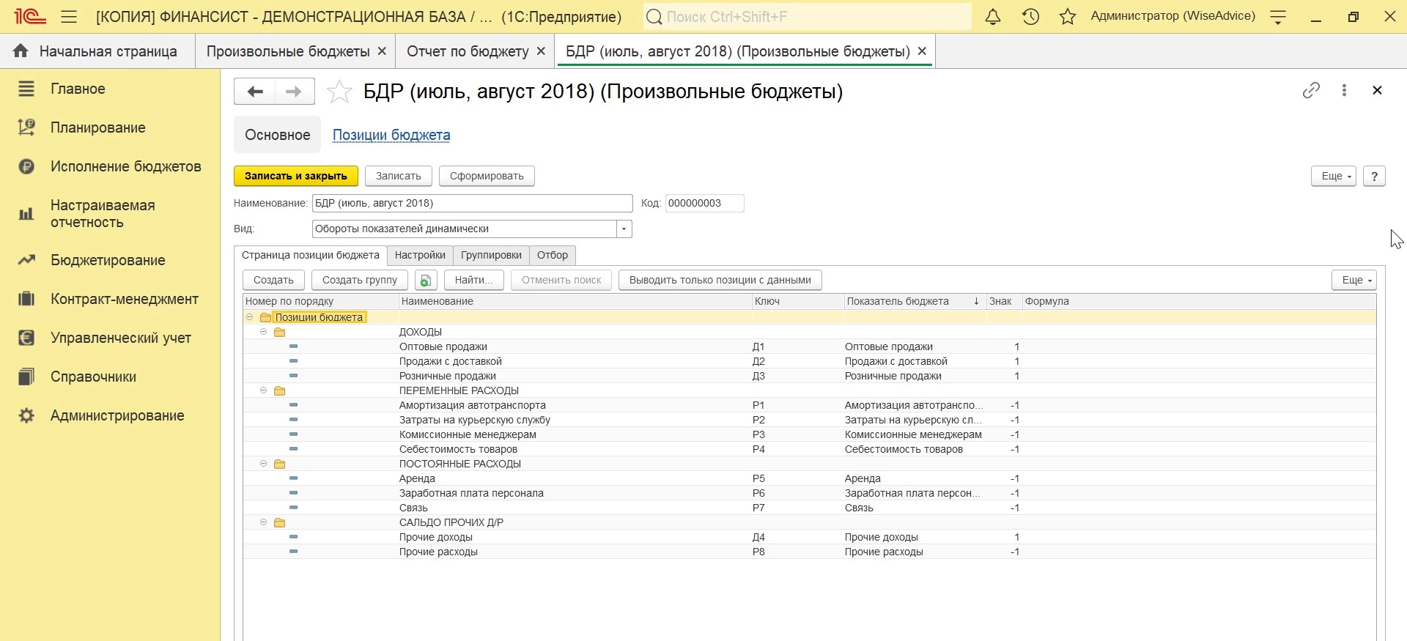Open Бюджетирование section in sidebar
1407x641 pixels.
(108, 260)
